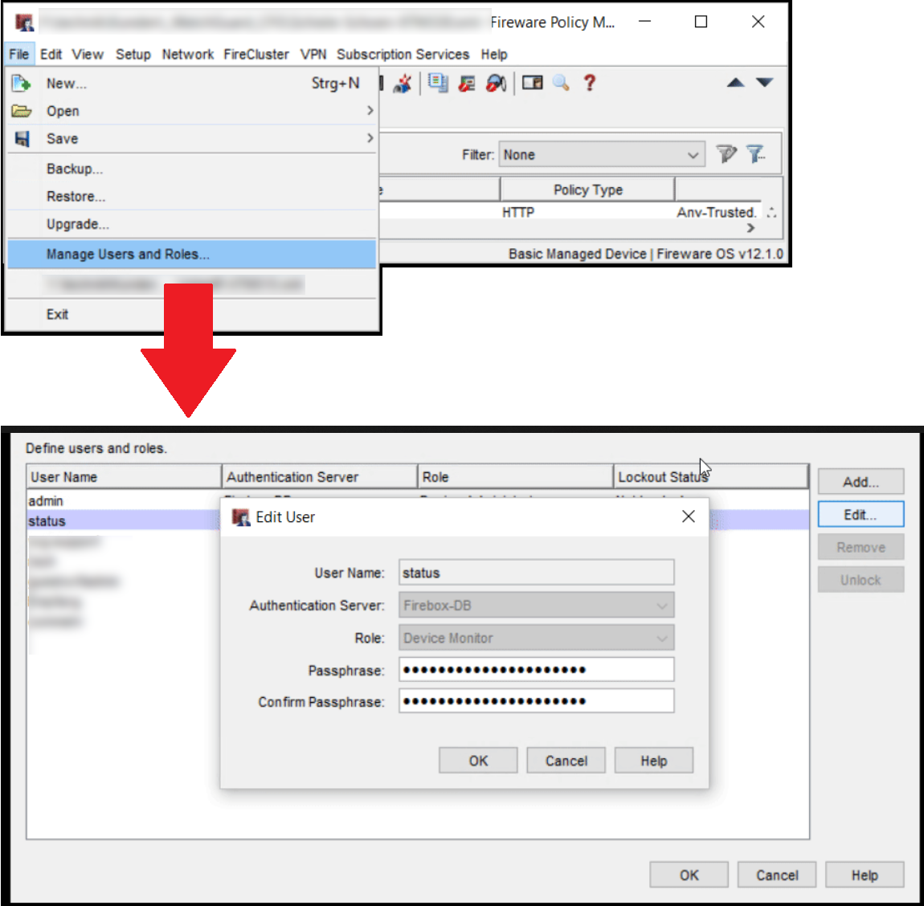Open the Subscription Services menu
Screen dimensions: 924x906
(x=403, y=55)
